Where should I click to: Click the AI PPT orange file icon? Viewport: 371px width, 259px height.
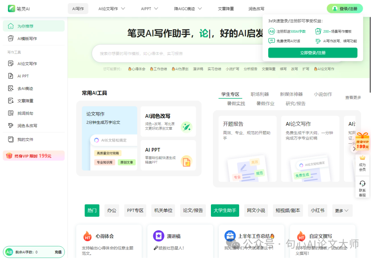pyautogui.click(x=187, y=161)
